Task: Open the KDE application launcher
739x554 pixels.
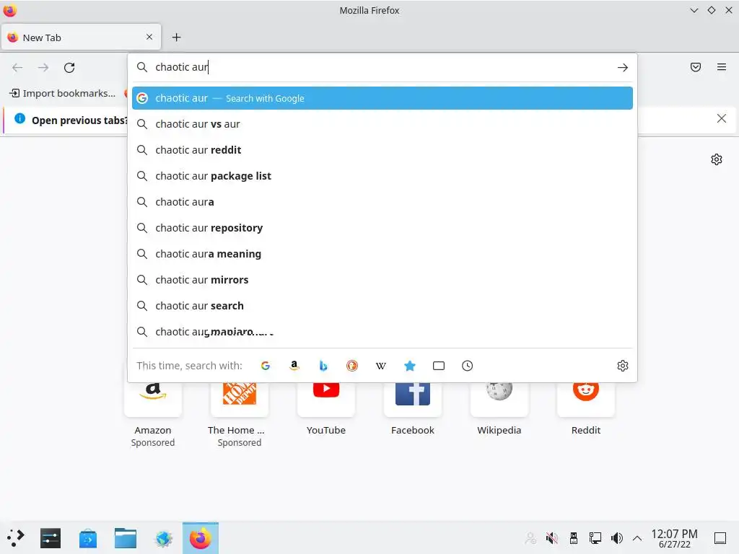Action: pyautogui.click(x=16, y=538)
